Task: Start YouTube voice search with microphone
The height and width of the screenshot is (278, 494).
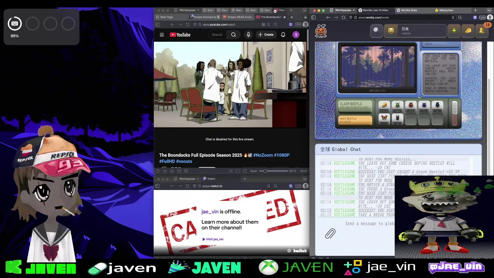Action: pyautogui.click(x=249, y=35)
